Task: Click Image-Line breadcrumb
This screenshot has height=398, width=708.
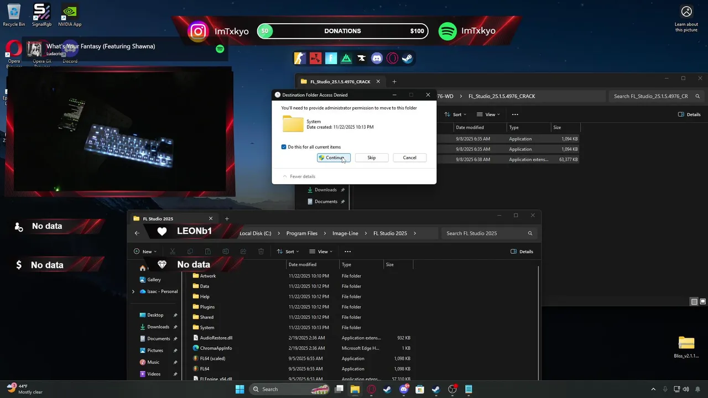Action: [345, 233]
